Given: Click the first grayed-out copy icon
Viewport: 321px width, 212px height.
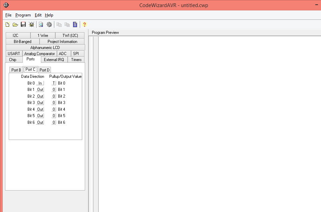Looking at the screenshot, I should point(59,24).
